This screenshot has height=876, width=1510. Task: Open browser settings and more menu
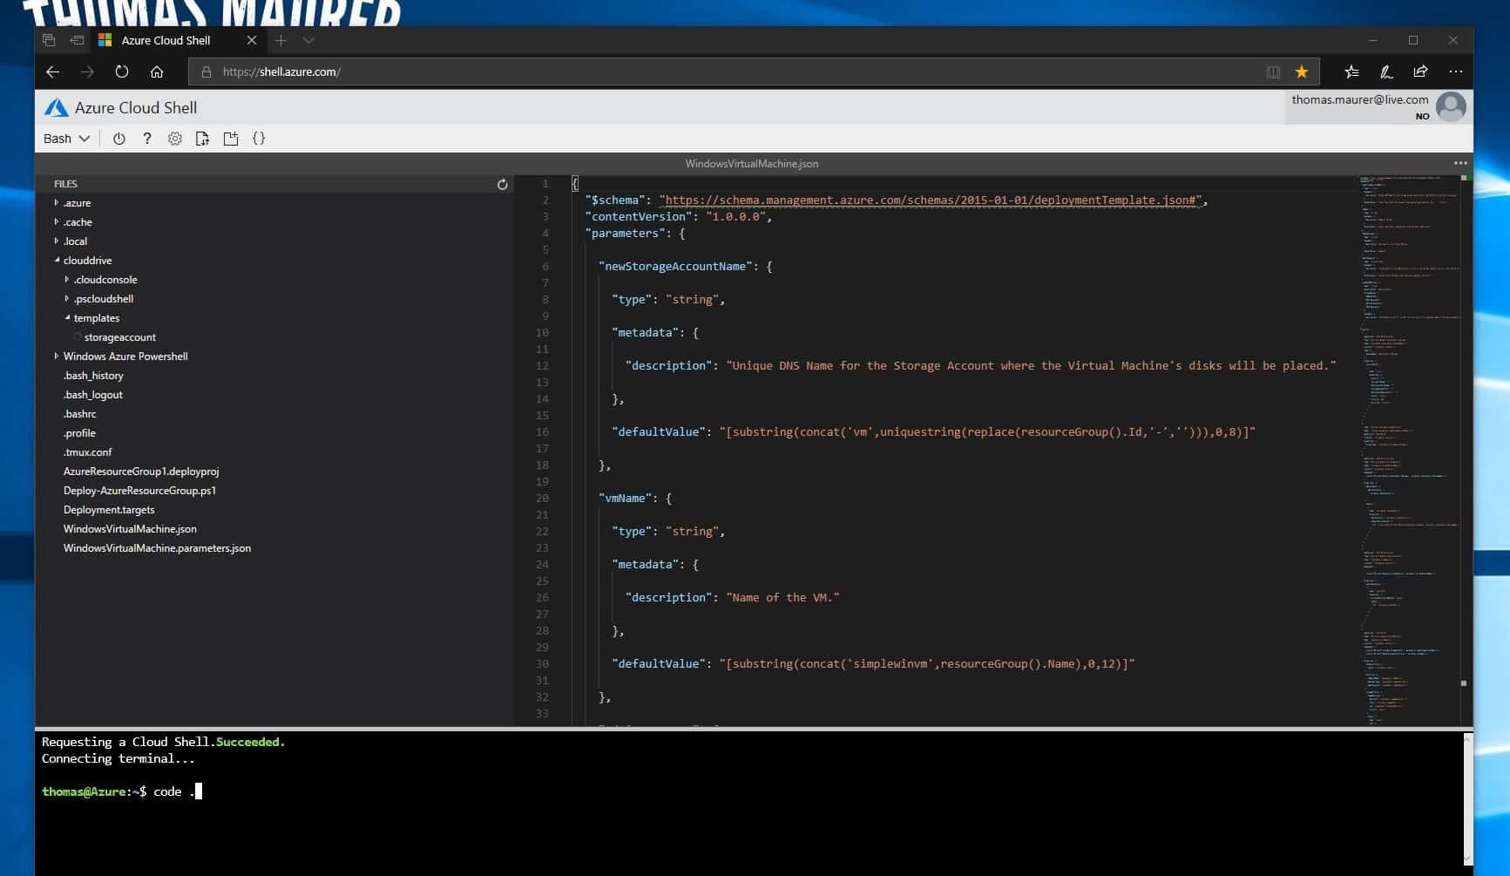point(1455,71)
